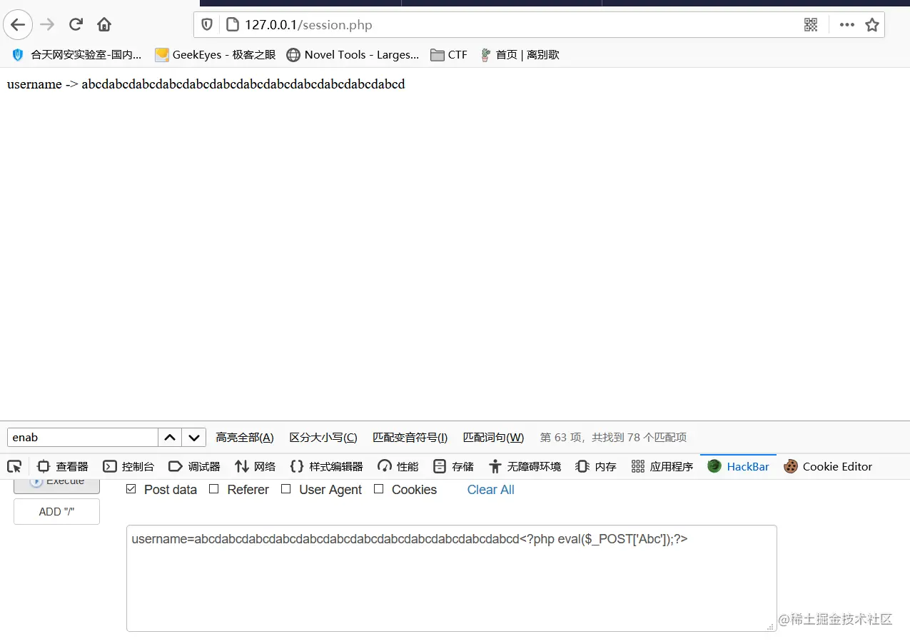
Task: Switch to the 无障碍环境 accessibility tab
Action: click(x=525, y=466)
